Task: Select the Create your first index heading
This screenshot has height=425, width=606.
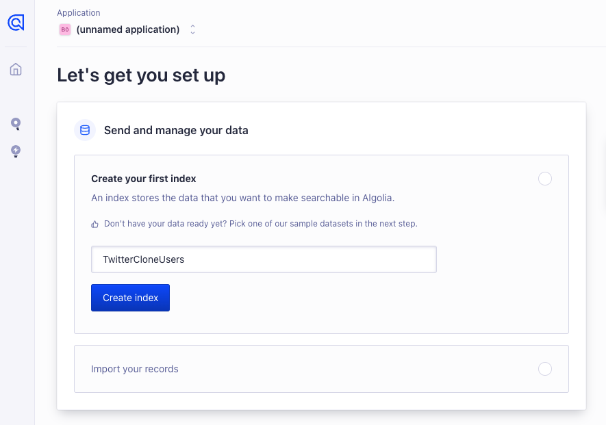Action: (144, 179)
